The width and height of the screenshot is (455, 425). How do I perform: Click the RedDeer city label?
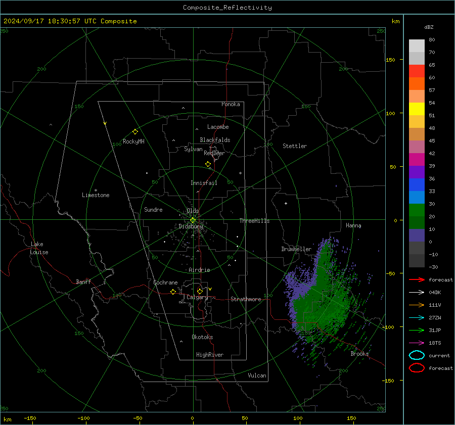click(214, 153)
